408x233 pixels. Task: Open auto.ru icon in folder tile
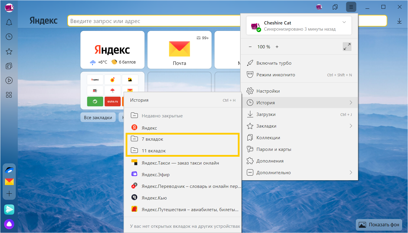pyautogui.click(x=112, y=102)
